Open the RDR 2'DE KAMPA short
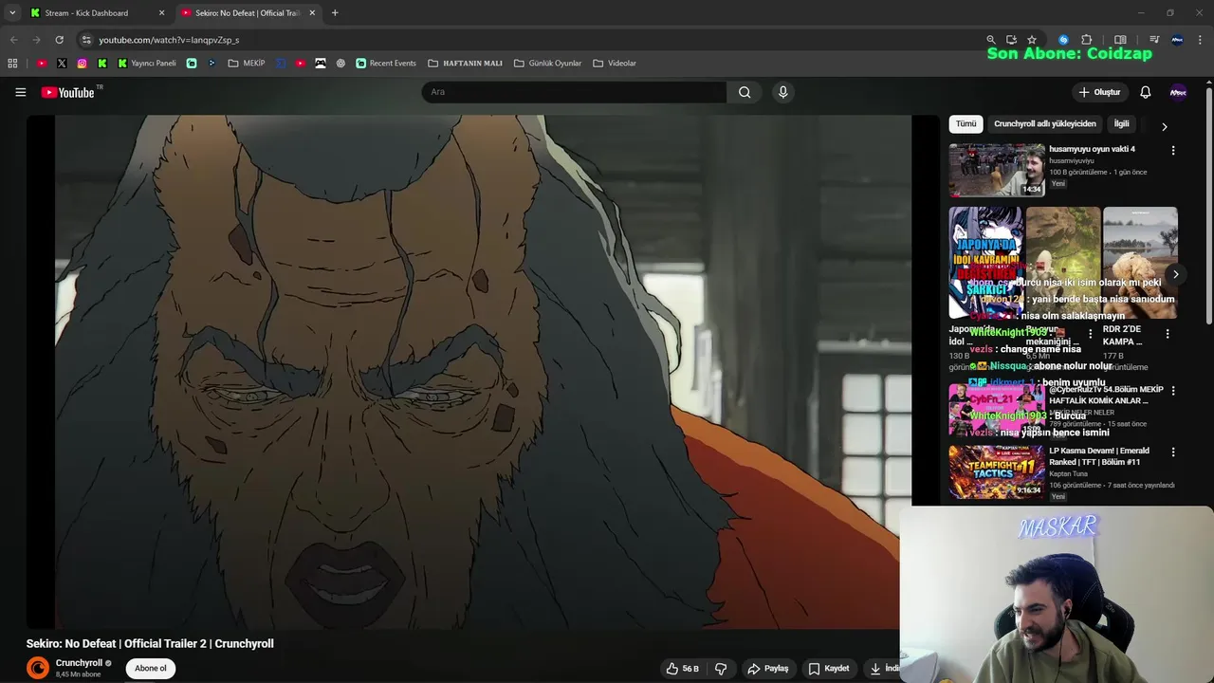 (1140, 262)
